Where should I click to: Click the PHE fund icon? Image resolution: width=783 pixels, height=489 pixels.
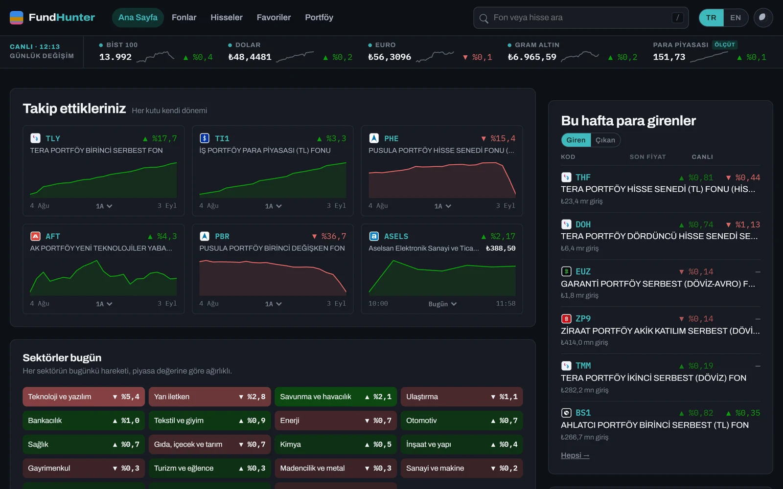point(374,138)
